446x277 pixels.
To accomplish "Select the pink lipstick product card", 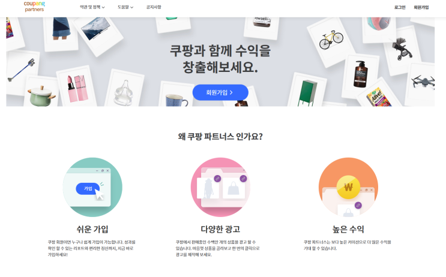I will pyautogui.click(x=77, y=87).
